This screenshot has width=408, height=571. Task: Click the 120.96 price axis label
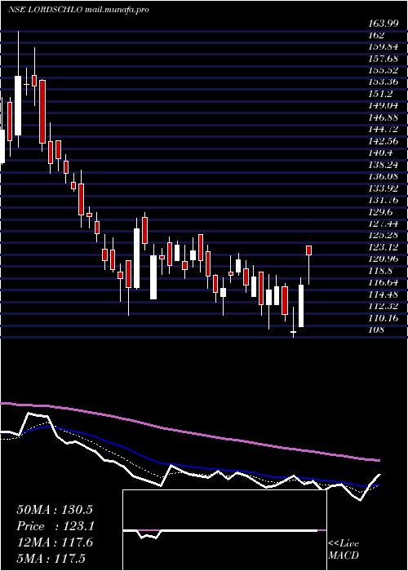click(x=384, y=259)
